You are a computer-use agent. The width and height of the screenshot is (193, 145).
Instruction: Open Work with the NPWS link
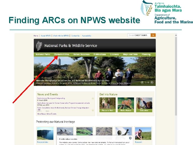point(61,36)
